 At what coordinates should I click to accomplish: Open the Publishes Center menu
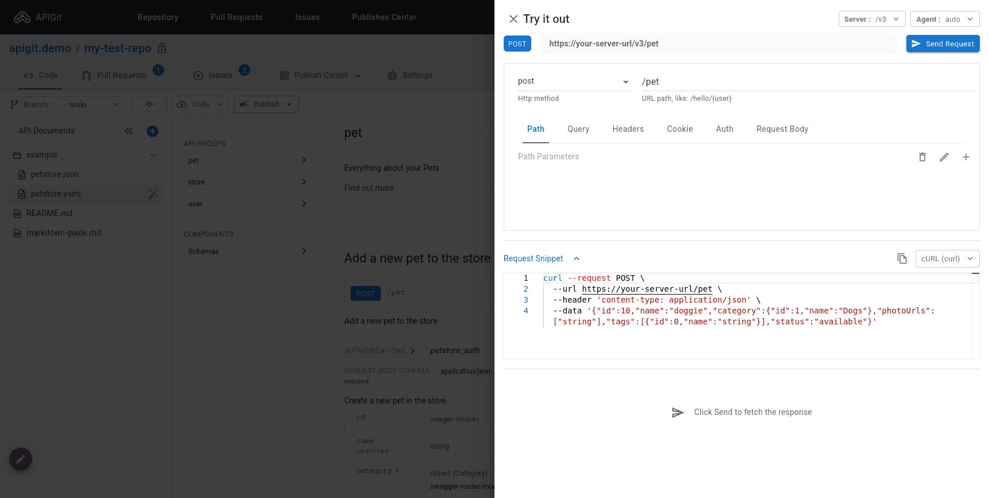(384, 17)
